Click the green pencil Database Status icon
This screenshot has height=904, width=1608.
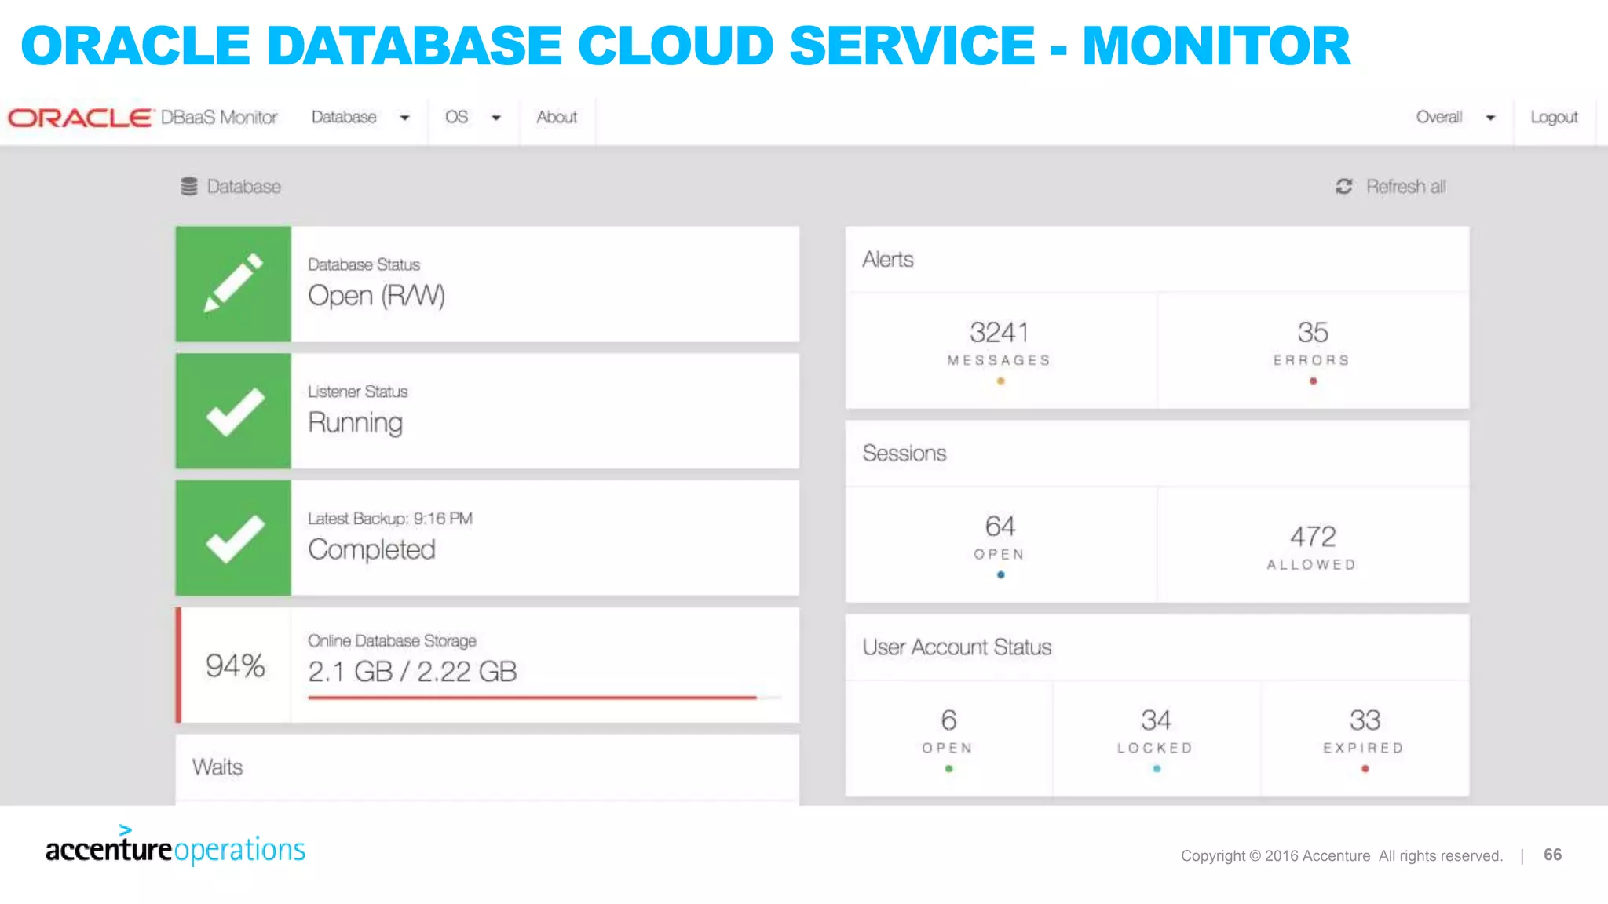tap(233, 284)
